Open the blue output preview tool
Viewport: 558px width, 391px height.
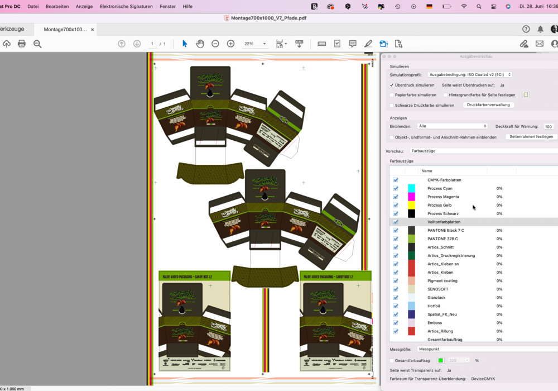coord(384,44)
